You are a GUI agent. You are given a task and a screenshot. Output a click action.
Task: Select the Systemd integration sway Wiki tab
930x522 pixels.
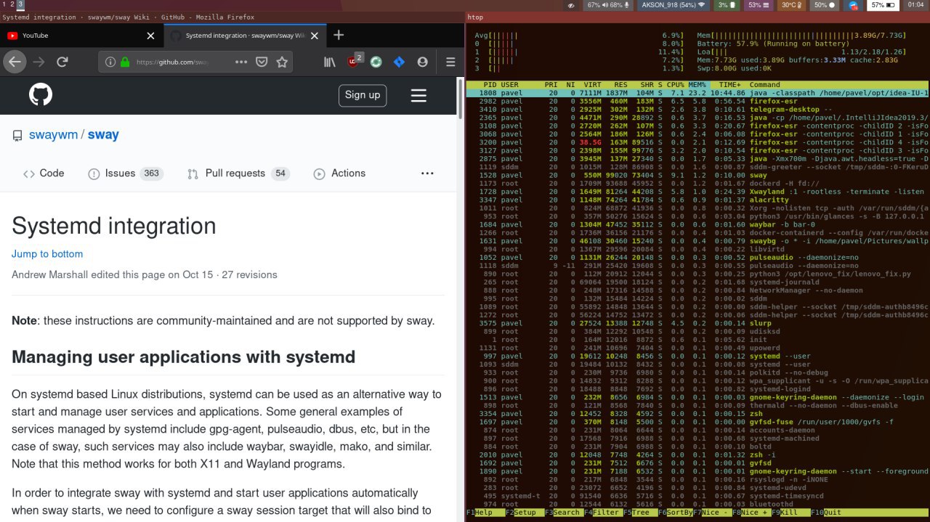pos(243,35)
